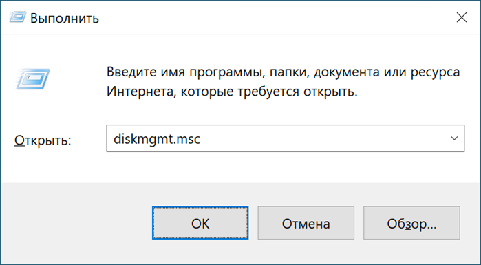481x265 pixels.
Task: Cancel via the Отмена button
Action: pos(306,223)
